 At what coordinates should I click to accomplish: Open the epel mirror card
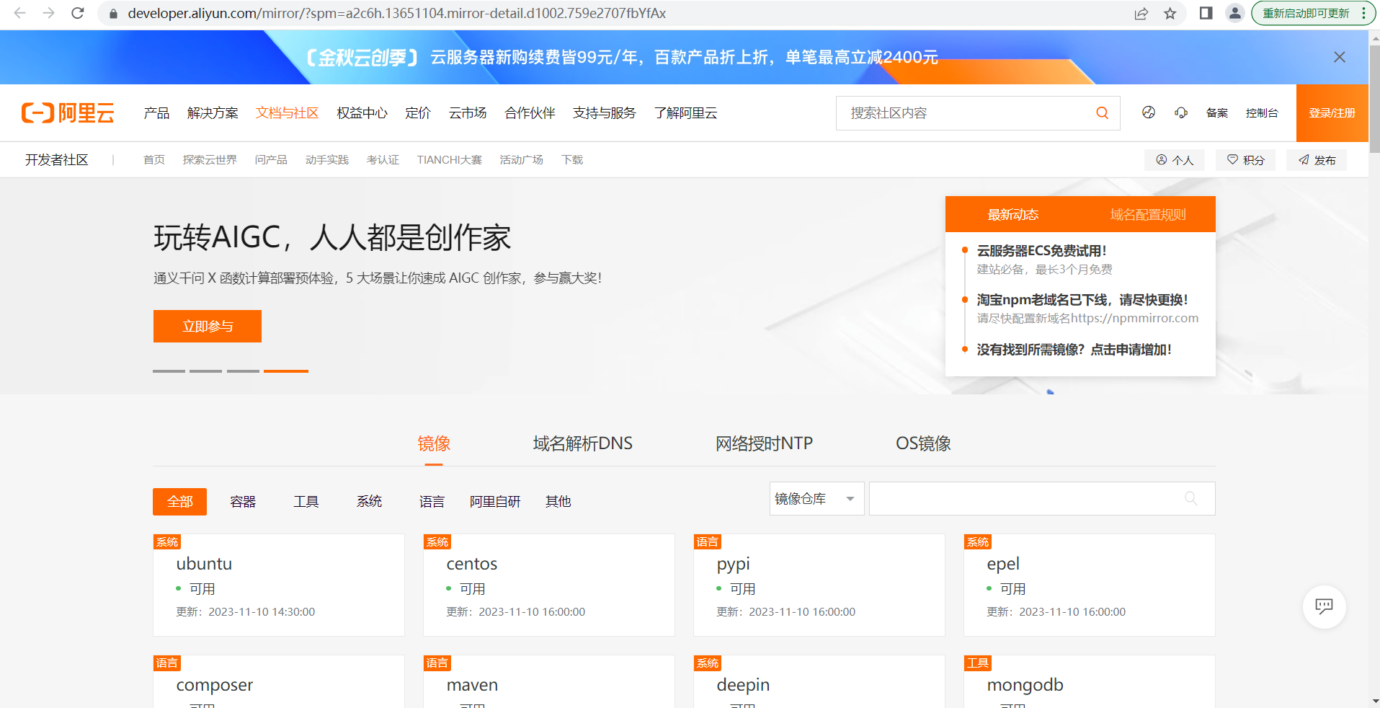(1090, 585)
